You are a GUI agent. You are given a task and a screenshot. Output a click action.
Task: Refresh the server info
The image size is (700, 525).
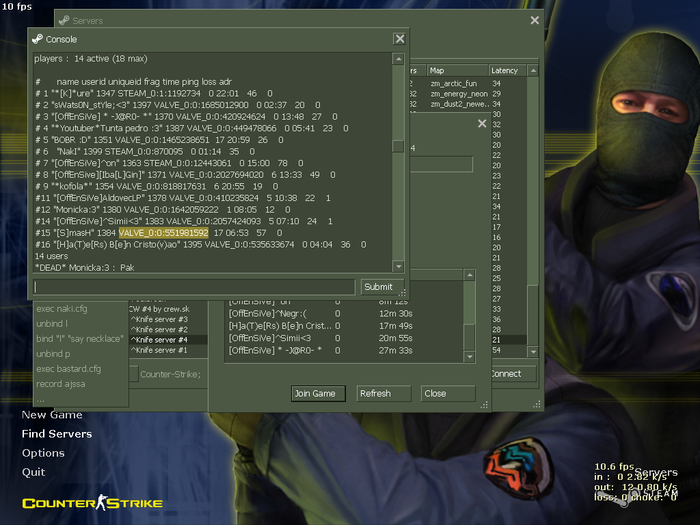coord(383,393)
